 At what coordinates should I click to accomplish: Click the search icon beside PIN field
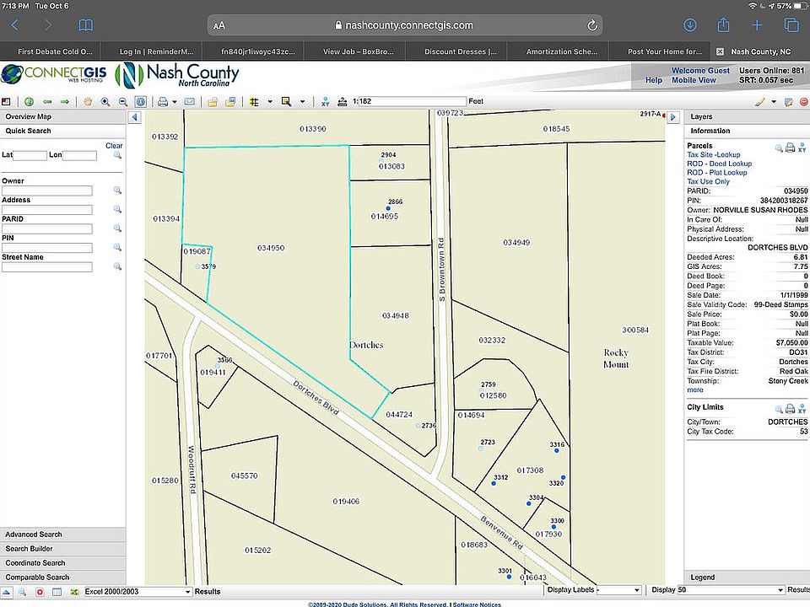pos(118,248)
